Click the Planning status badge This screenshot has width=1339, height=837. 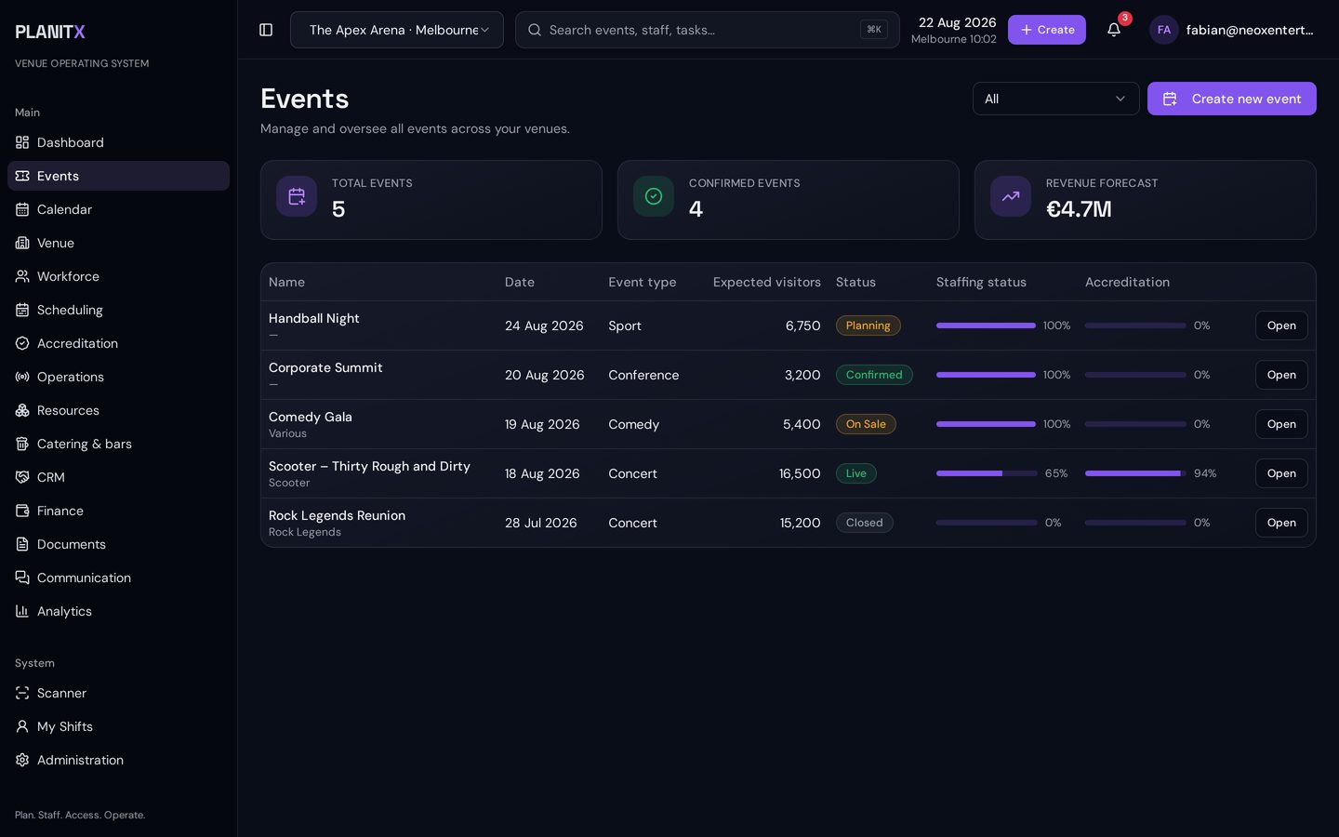[868, 325]
